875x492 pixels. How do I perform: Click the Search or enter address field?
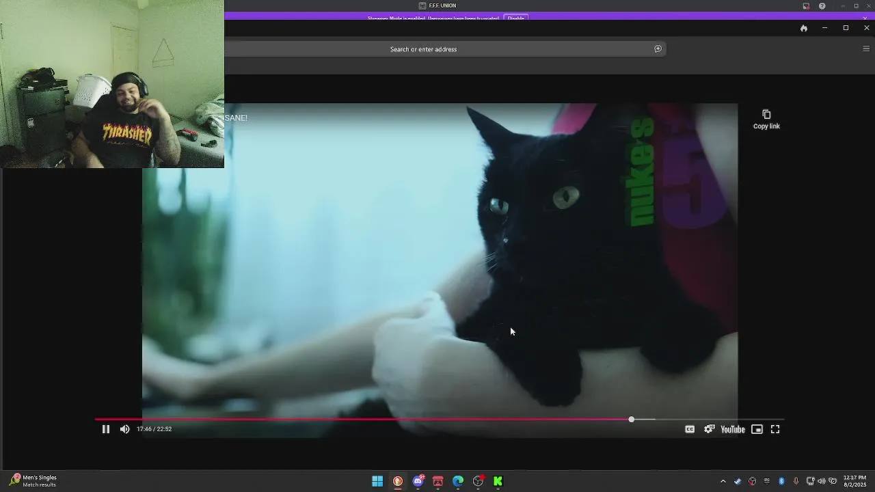coord(446,49)
